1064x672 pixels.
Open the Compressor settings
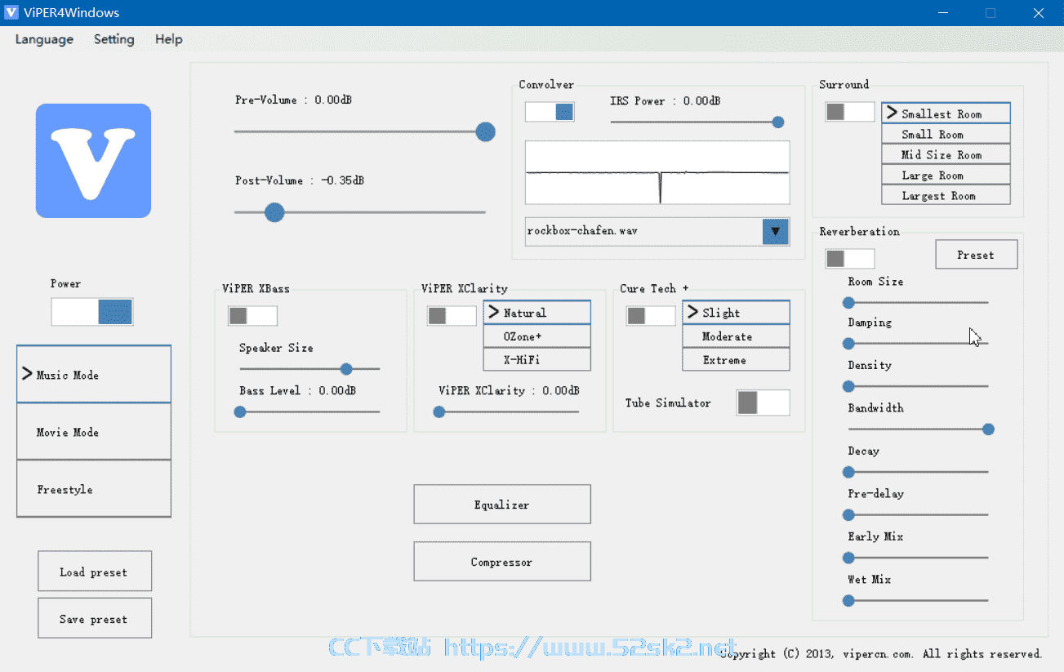(502, 562)
